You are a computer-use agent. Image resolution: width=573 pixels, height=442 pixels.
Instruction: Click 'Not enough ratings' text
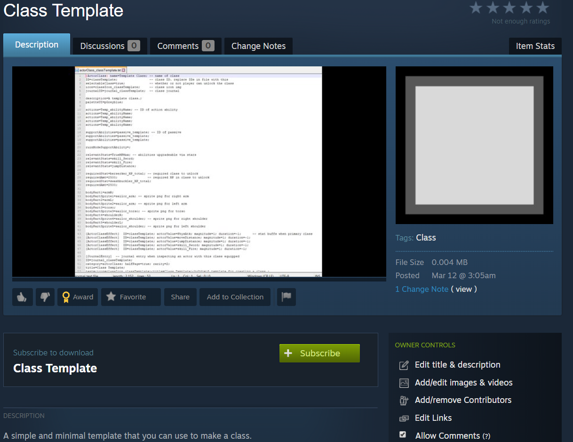[x=521, y=21]
